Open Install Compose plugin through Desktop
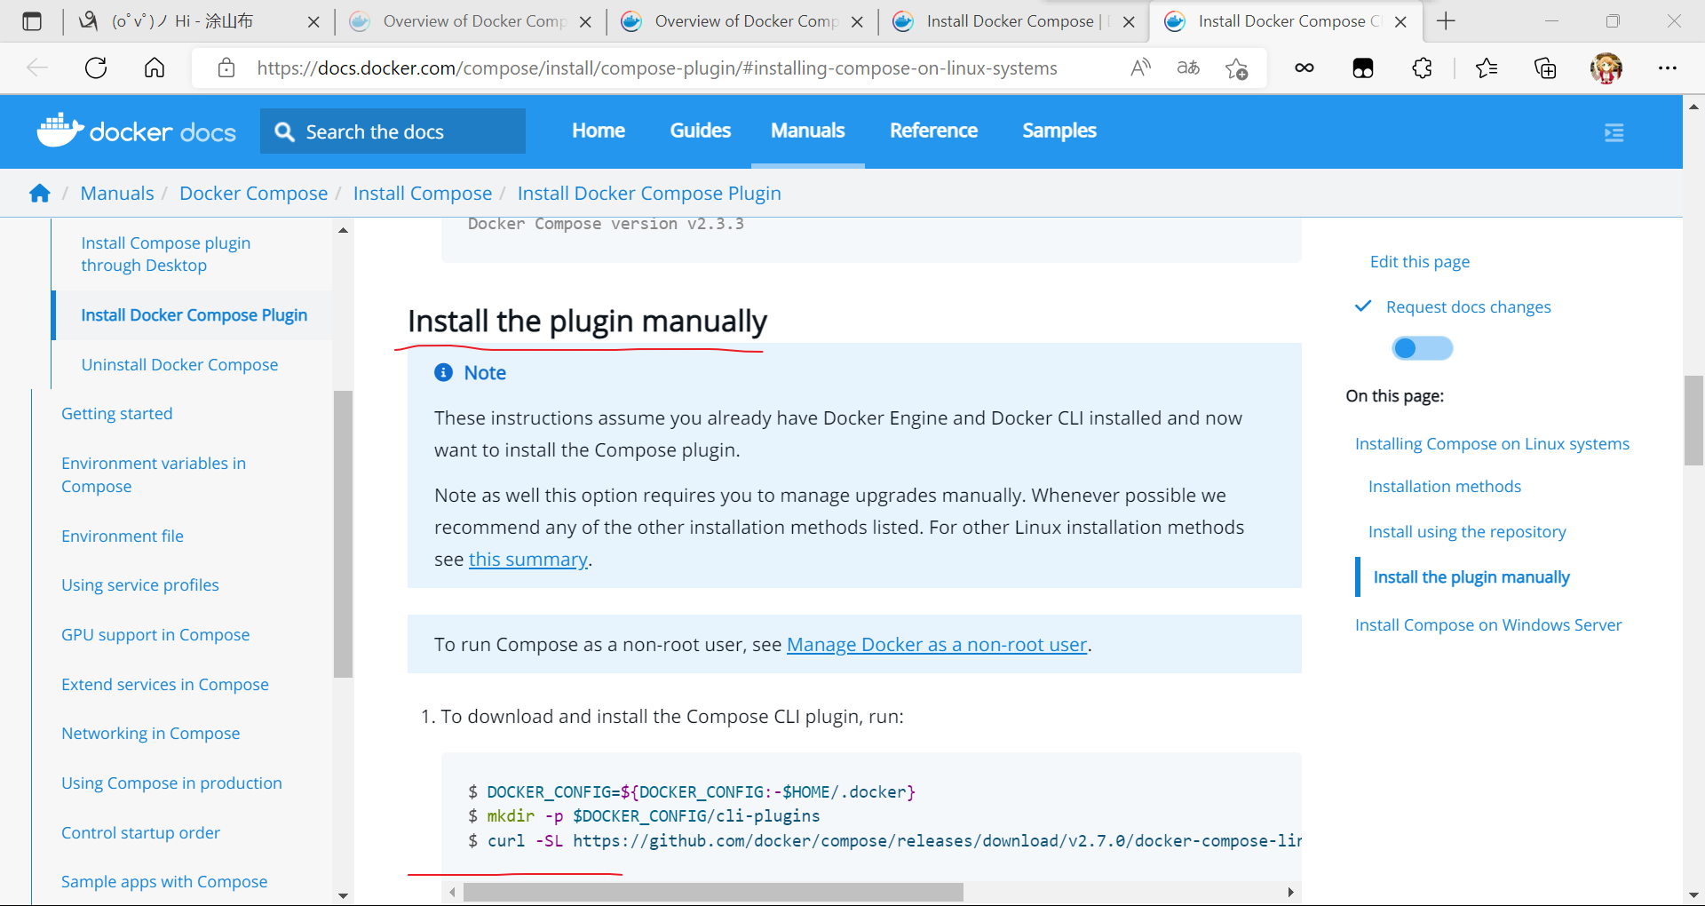1705x906 pixels. (166, 254)
